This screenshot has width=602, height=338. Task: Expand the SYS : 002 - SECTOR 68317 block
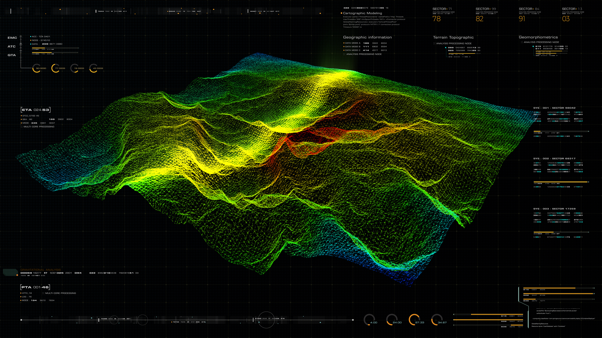click(x=554, y=158)
